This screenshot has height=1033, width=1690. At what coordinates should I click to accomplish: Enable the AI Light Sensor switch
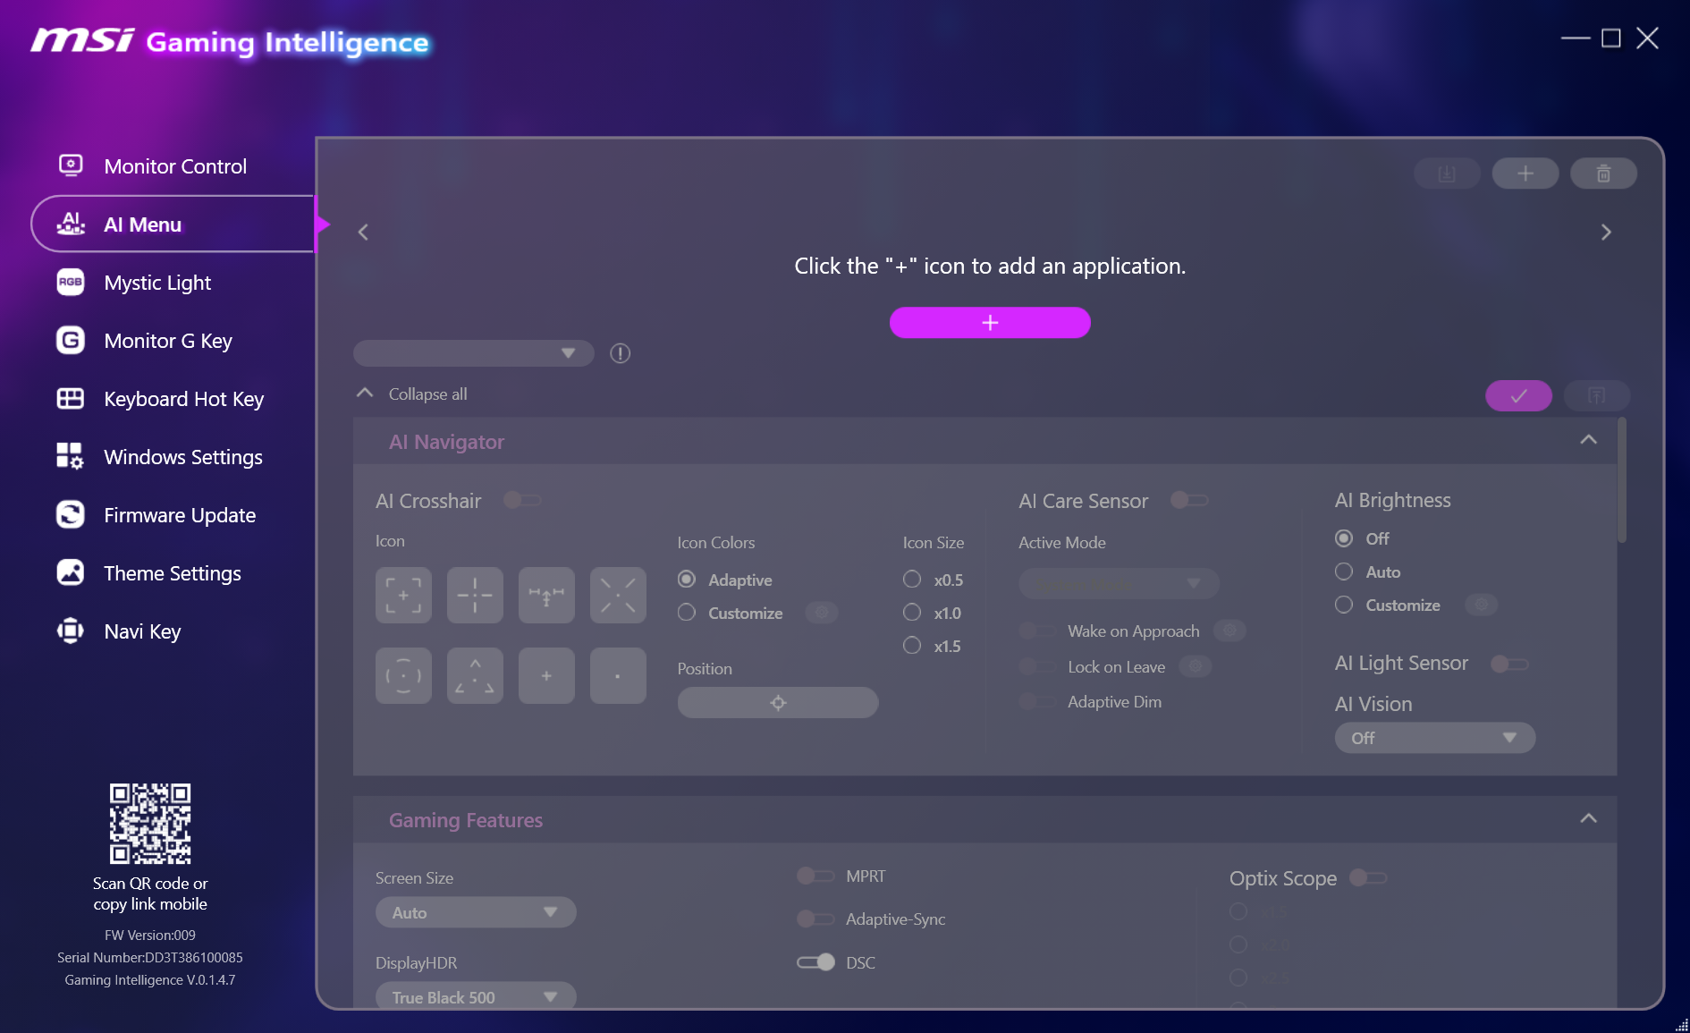click(x=1509, y=664)
